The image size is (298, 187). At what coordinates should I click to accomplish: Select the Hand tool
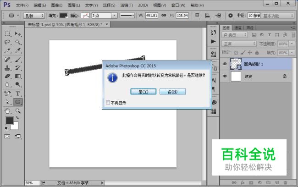pos(7,111)
